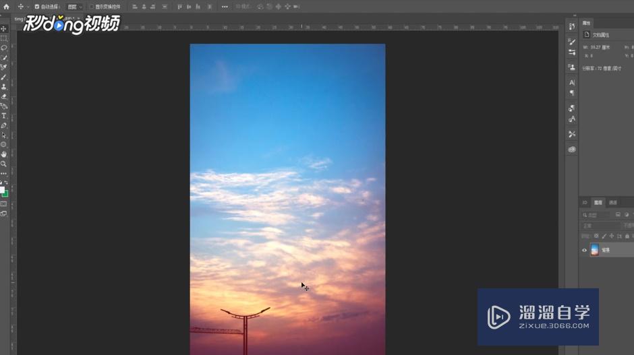
Task: Toggle pixel layer filter in Layers panel
Action: (618, 215)
